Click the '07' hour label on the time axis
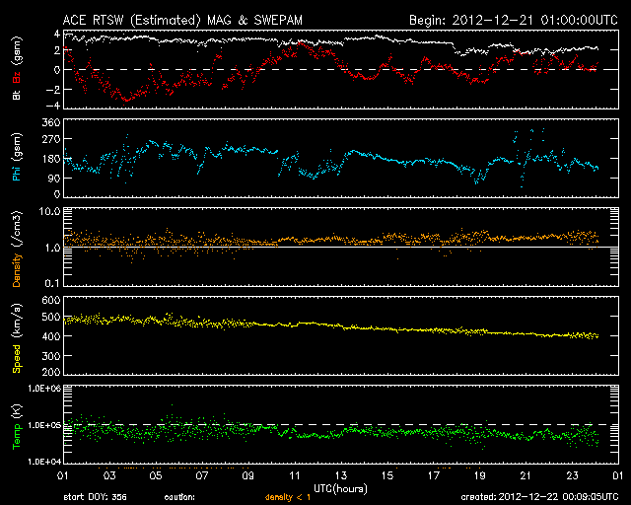631x505 pixels. click(x=201, y=475)
